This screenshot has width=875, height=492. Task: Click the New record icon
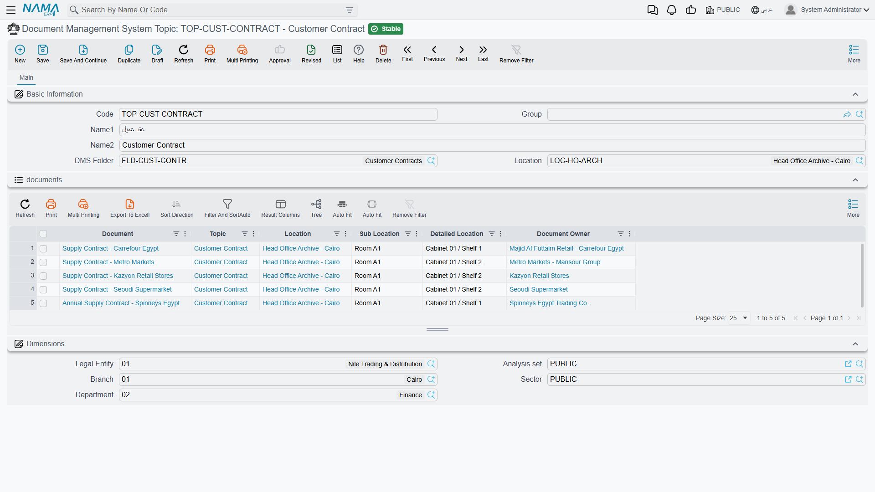coord(20,54)
